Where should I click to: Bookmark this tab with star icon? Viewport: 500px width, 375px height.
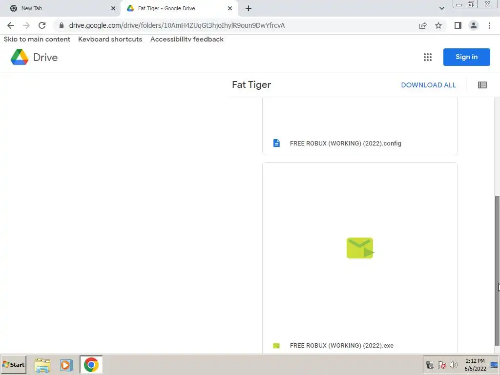pos(438,25)
